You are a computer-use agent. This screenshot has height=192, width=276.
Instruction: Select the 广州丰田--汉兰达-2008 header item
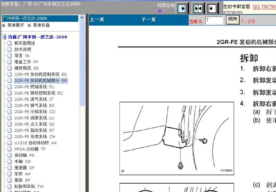point(40,18)
